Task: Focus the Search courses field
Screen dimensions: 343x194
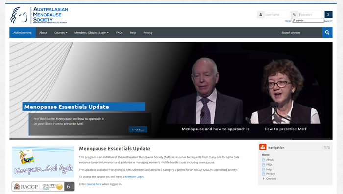Action: pos(300,33)
